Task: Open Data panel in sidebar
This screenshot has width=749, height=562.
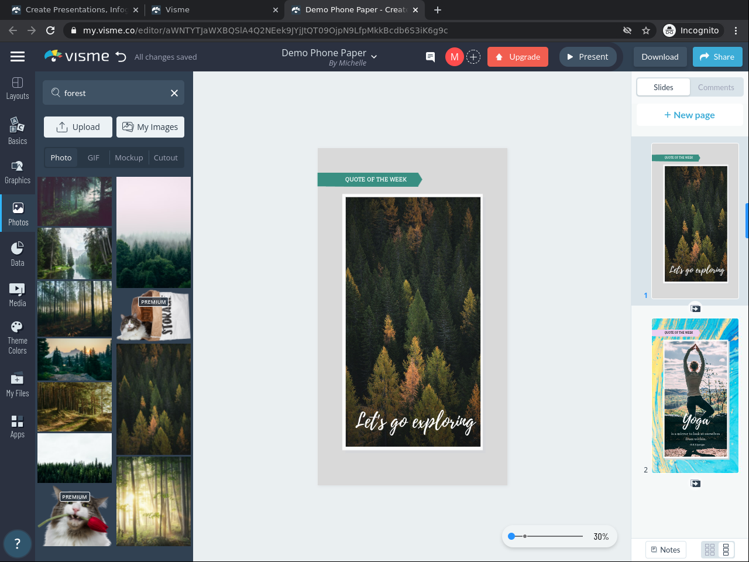Action: pyautogui.click(x=18, y=254)
